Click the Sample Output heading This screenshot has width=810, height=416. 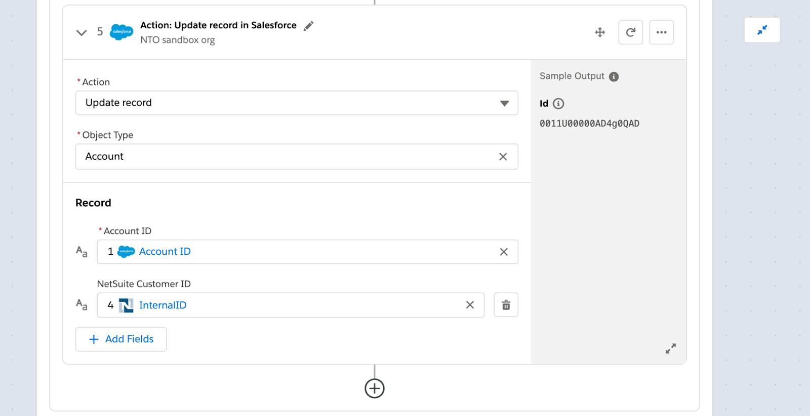[x=572, y=76]
